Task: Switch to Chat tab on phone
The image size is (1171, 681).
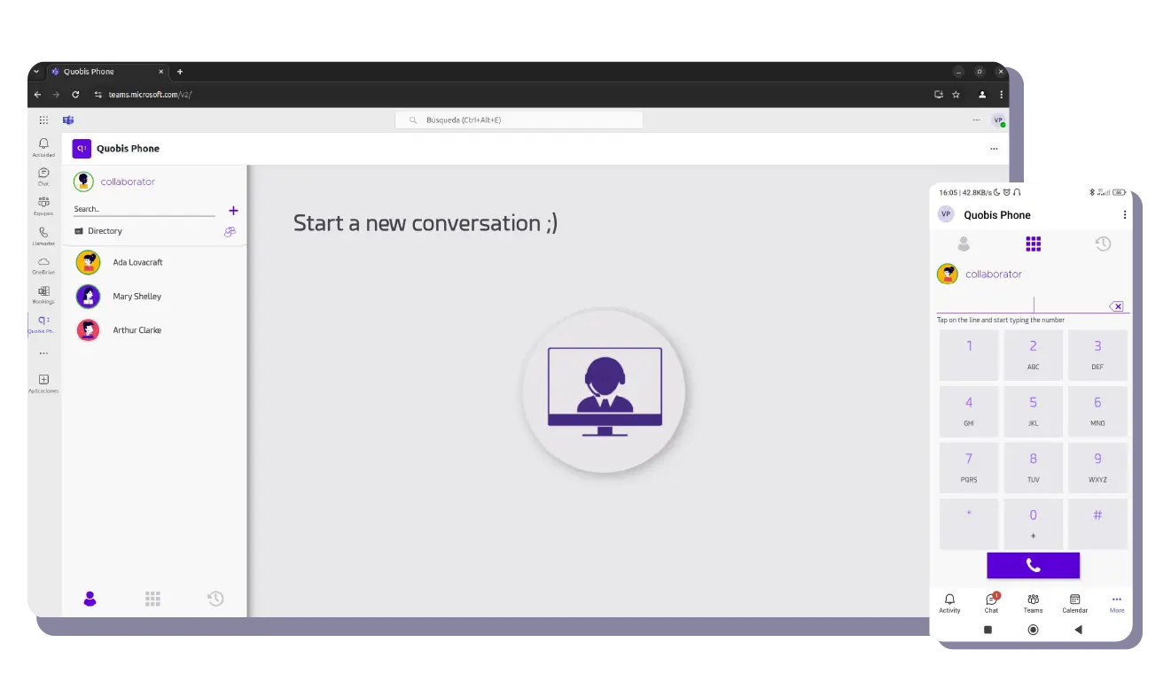Action: [991, 603]
